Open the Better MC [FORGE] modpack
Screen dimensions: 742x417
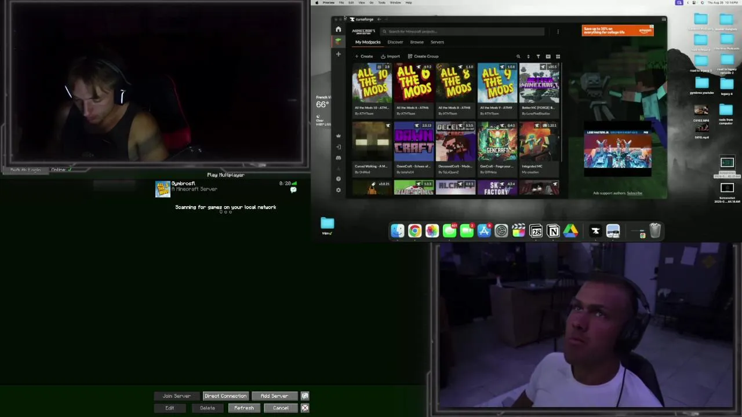coord(539,89)
